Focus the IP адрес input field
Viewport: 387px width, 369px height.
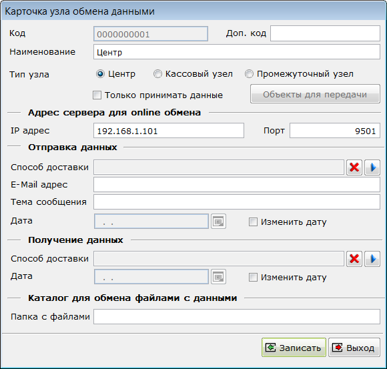[169, 131]
